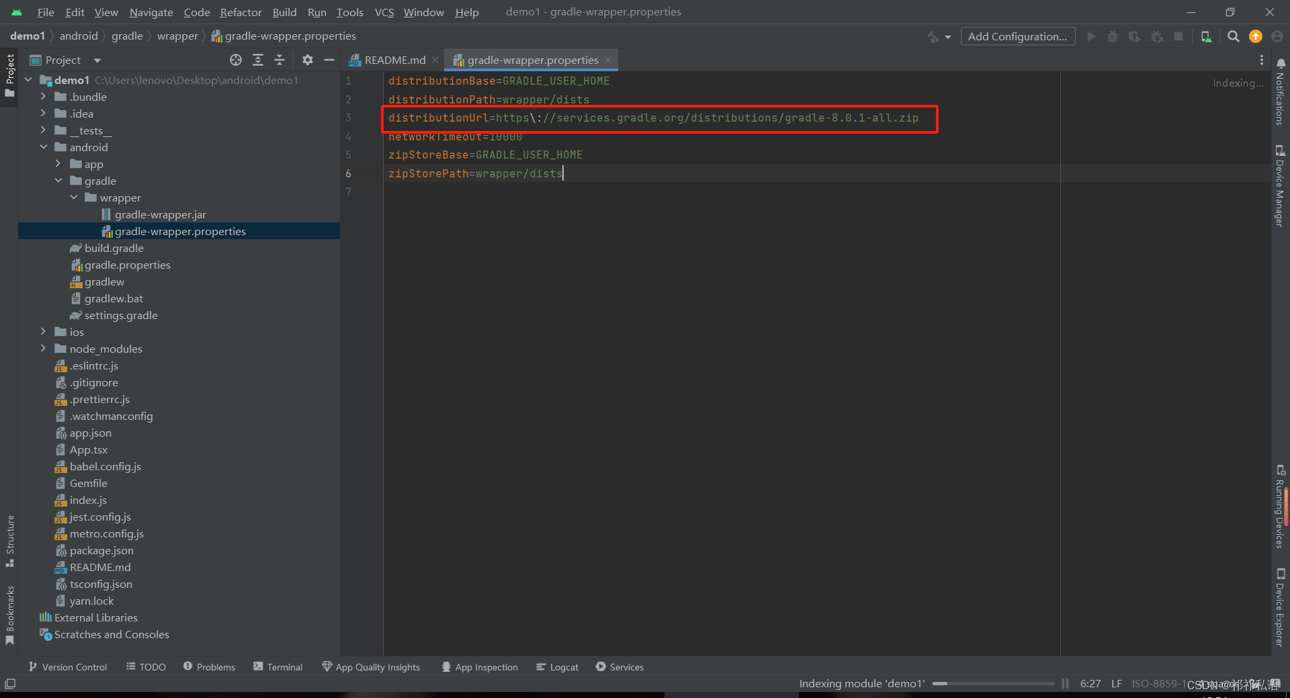Screen dimensions: 1290x698
Task: Collapse the android folder
Action: pyautogui.click(x=44, y=147)
